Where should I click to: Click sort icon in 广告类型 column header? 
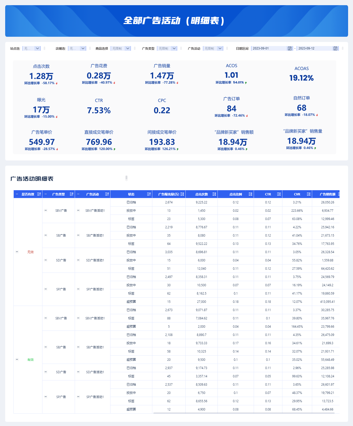[72, 194]
